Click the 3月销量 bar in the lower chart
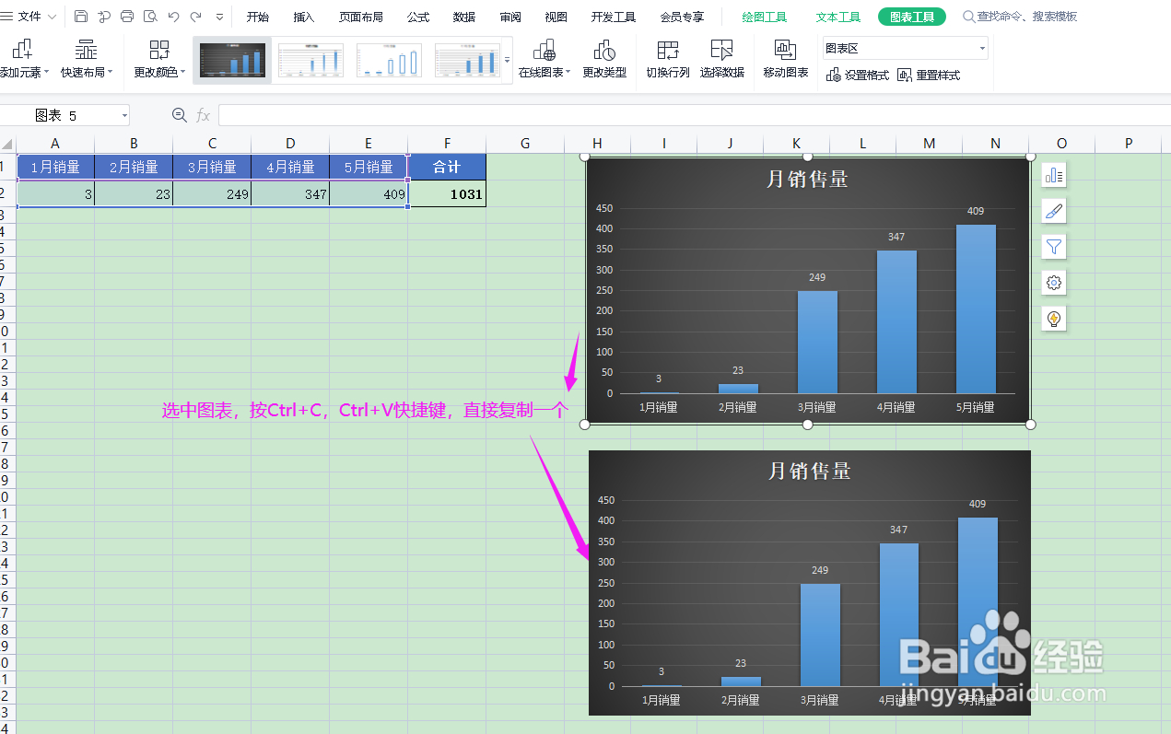 pyautogui.click(x=820, y=635)
